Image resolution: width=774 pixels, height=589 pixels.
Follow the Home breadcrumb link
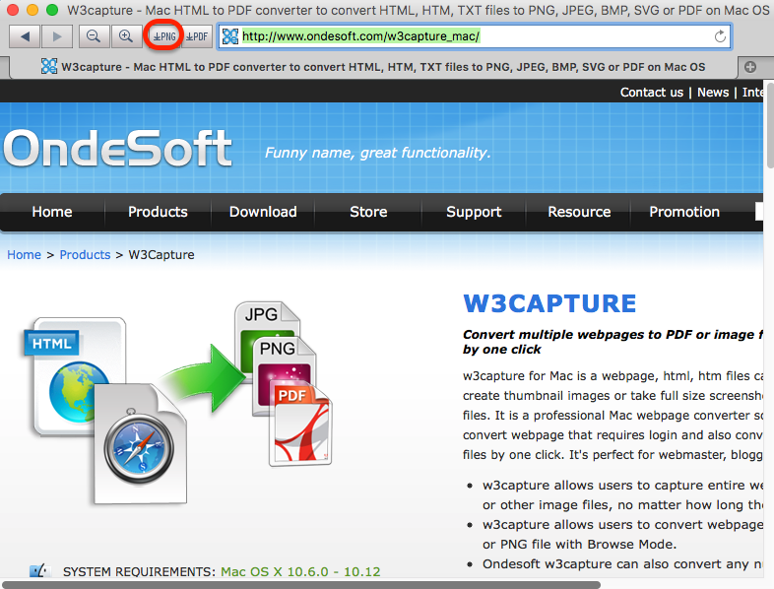coord(24,255)
